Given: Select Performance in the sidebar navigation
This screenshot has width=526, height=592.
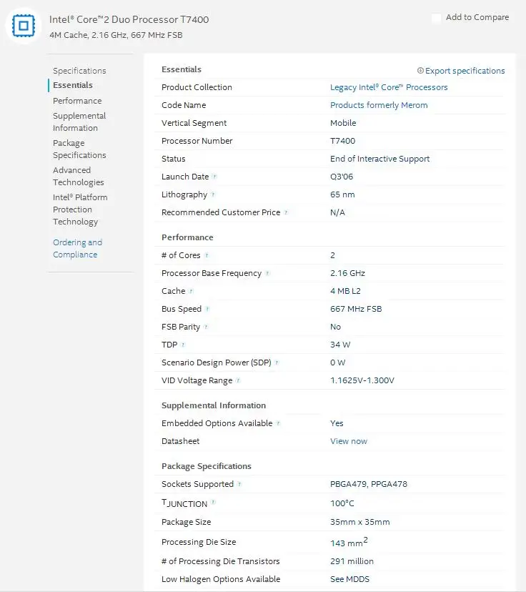Looking at the screenshot, I should (x=76, y=101).
